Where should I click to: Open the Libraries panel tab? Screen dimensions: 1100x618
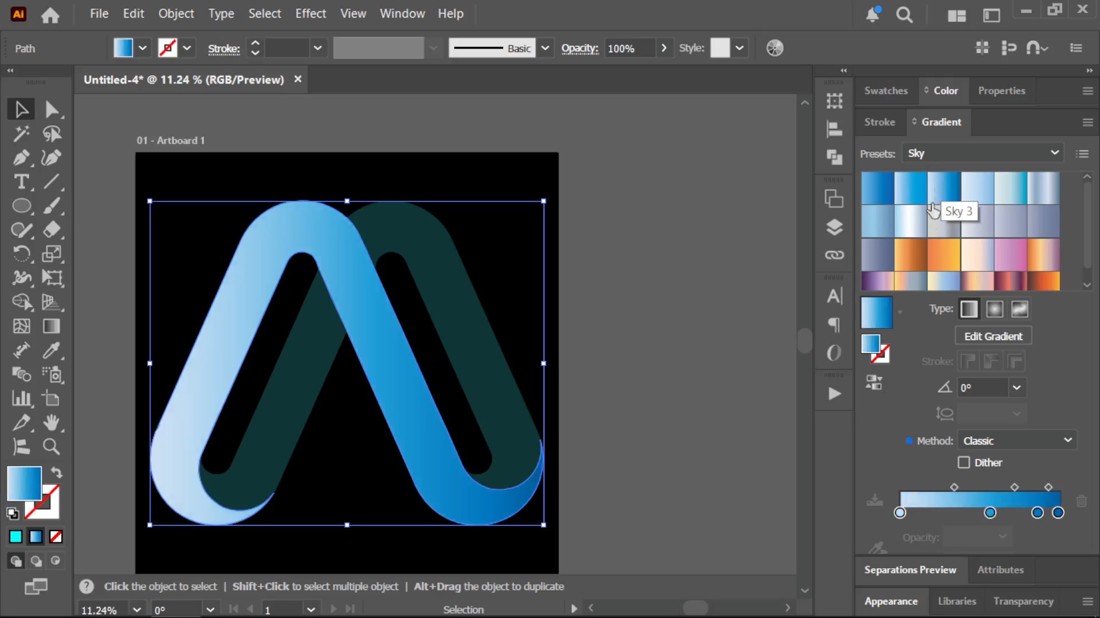pyautogui.click(x=957, y=601)
